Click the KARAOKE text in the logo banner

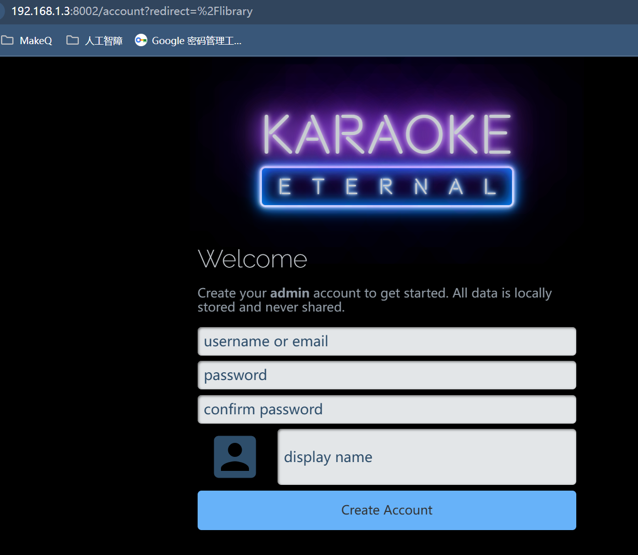pos(387,134)
